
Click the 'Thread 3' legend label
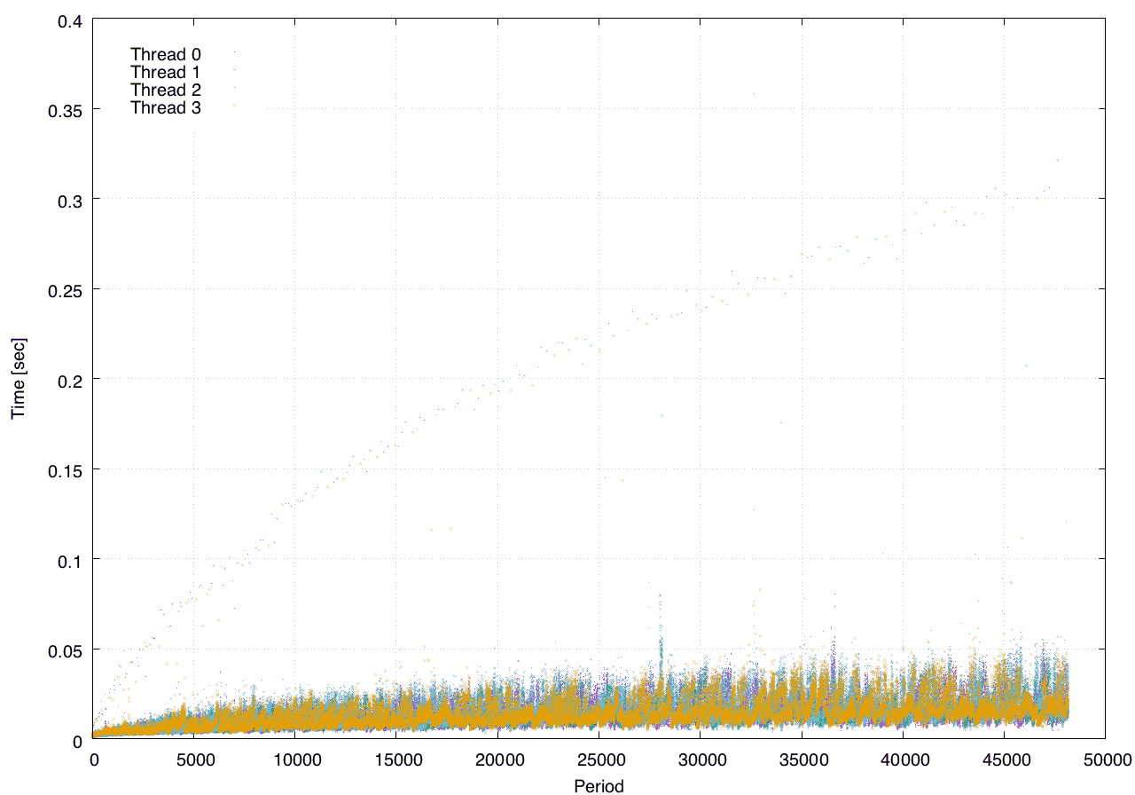click(x=166, y=108)
